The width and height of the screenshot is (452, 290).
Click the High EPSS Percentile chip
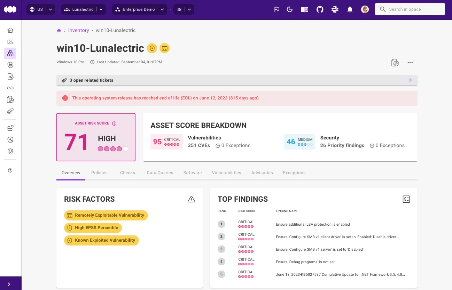[93, 228]
